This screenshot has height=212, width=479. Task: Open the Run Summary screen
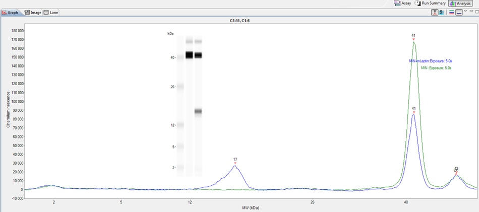click(x=430, y=3)
